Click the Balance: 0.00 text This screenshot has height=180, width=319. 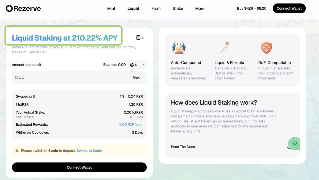[114, 65]
